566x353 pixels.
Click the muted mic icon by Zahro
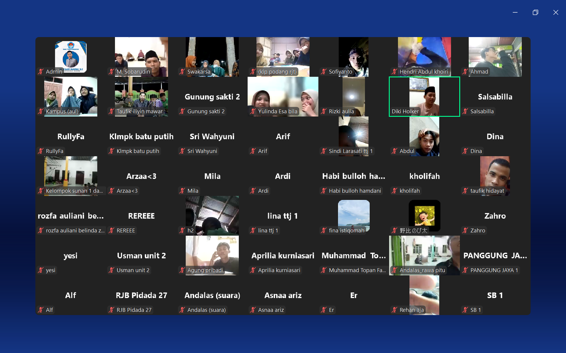(x=465, y=230)
